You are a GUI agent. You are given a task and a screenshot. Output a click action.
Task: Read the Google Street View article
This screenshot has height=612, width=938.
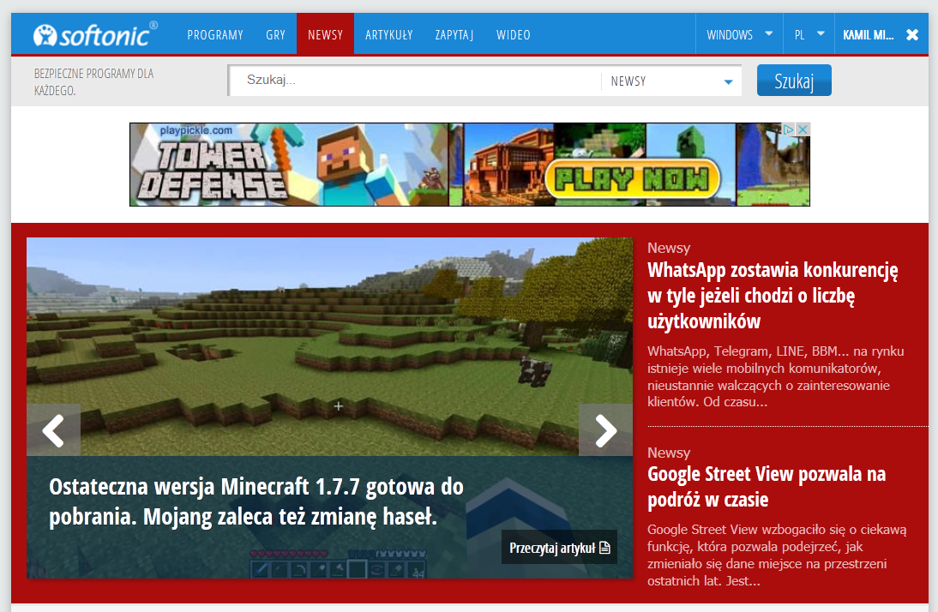[766, 486]
